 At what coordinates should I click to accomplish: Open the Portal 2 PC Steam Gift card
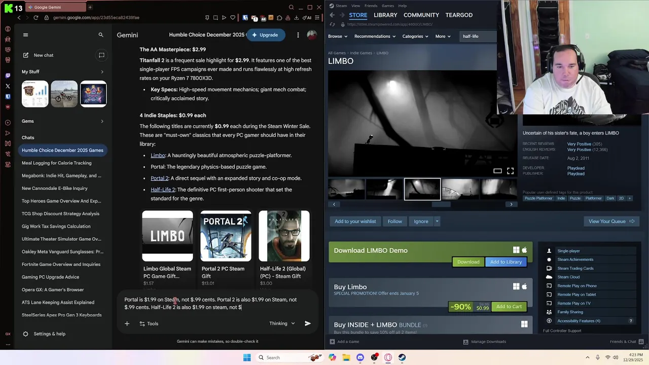226,248
